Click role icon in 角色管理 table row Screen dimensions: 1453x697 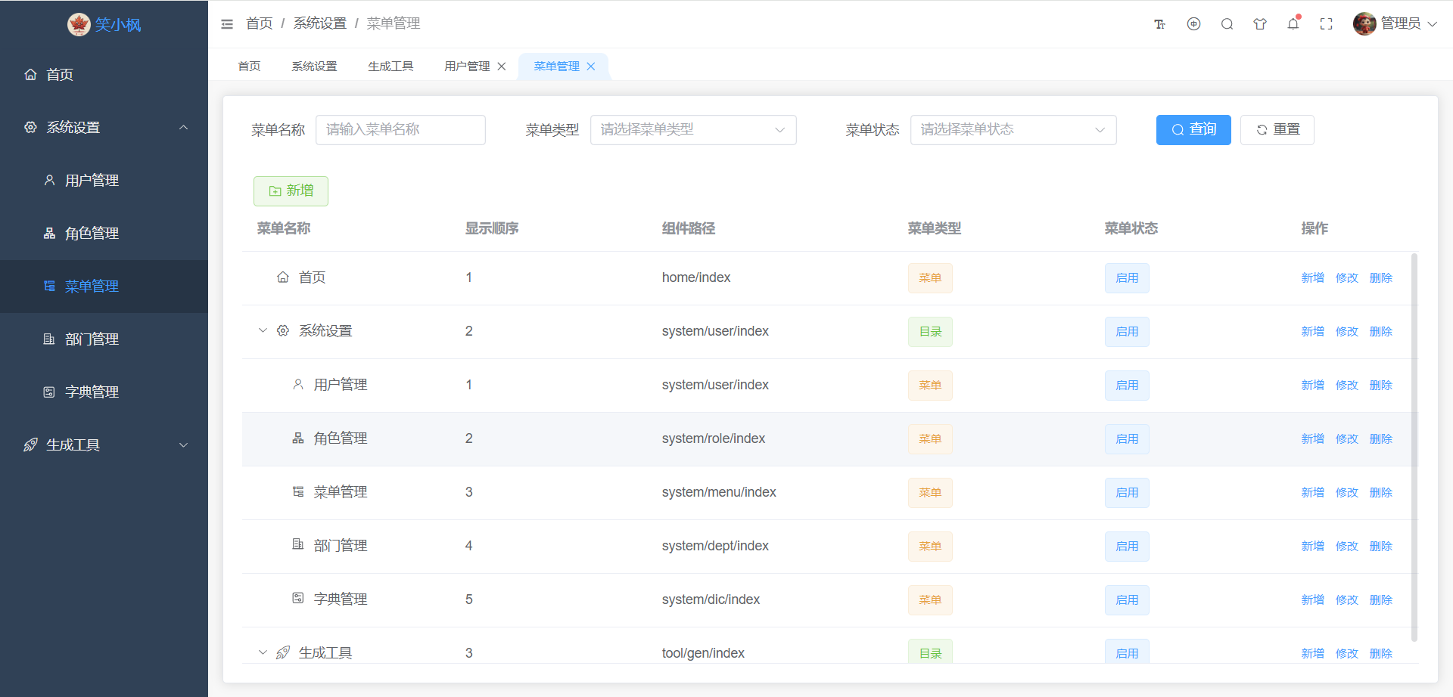tap(298, 438)
